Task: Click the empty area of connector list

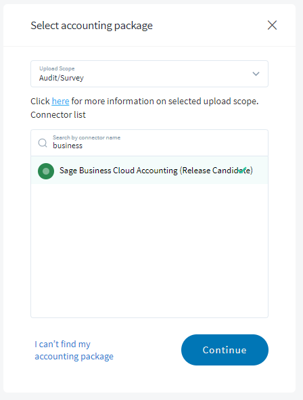Action: tap(149, 250)
